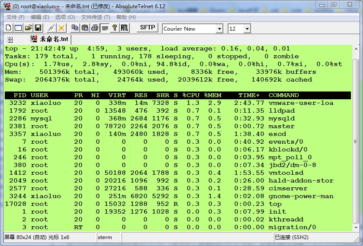The width and height of the screenshot is (363, 246).
Task: Save the session with the floppy icon
Action: coord(38,28)
